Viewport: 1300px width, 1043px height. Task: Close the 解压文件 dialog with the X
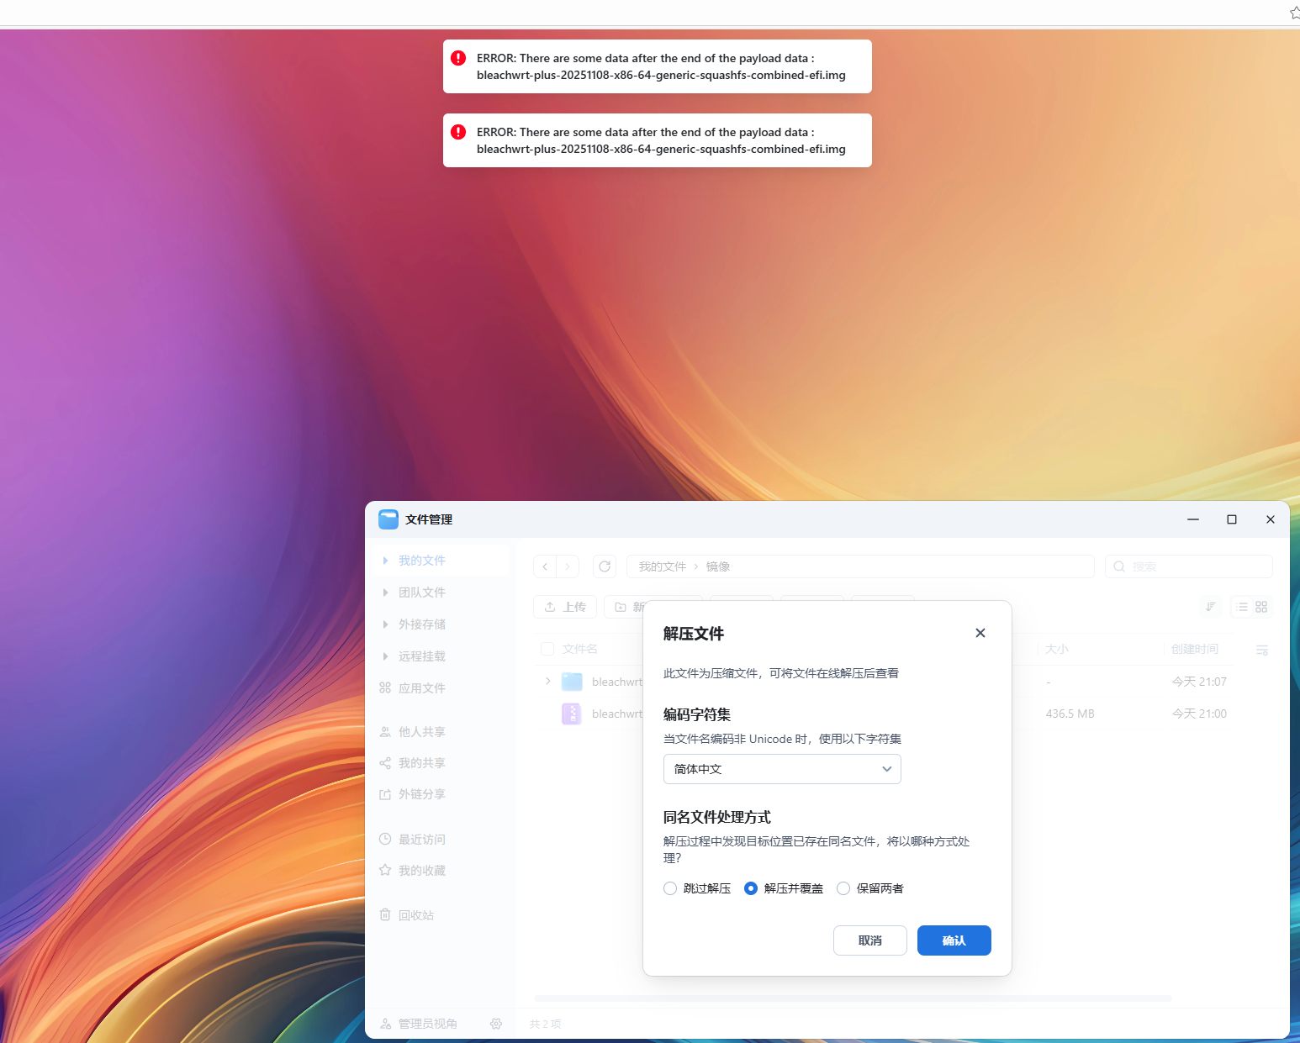[x=980, y=633]
